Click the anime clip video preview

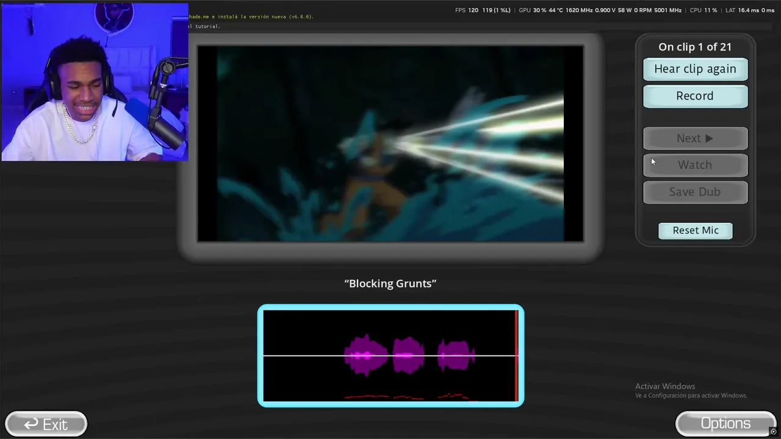coord(390,143)
